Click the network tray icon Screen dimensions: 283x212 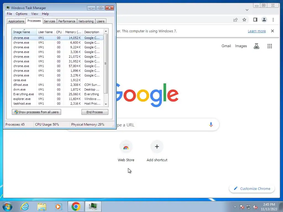(248, 207)
